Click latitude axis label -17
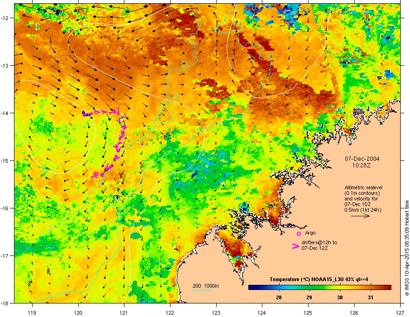Image resolution: width=410 pixels, height=317 pixels. pyautogui.click(x=5, y=255)
